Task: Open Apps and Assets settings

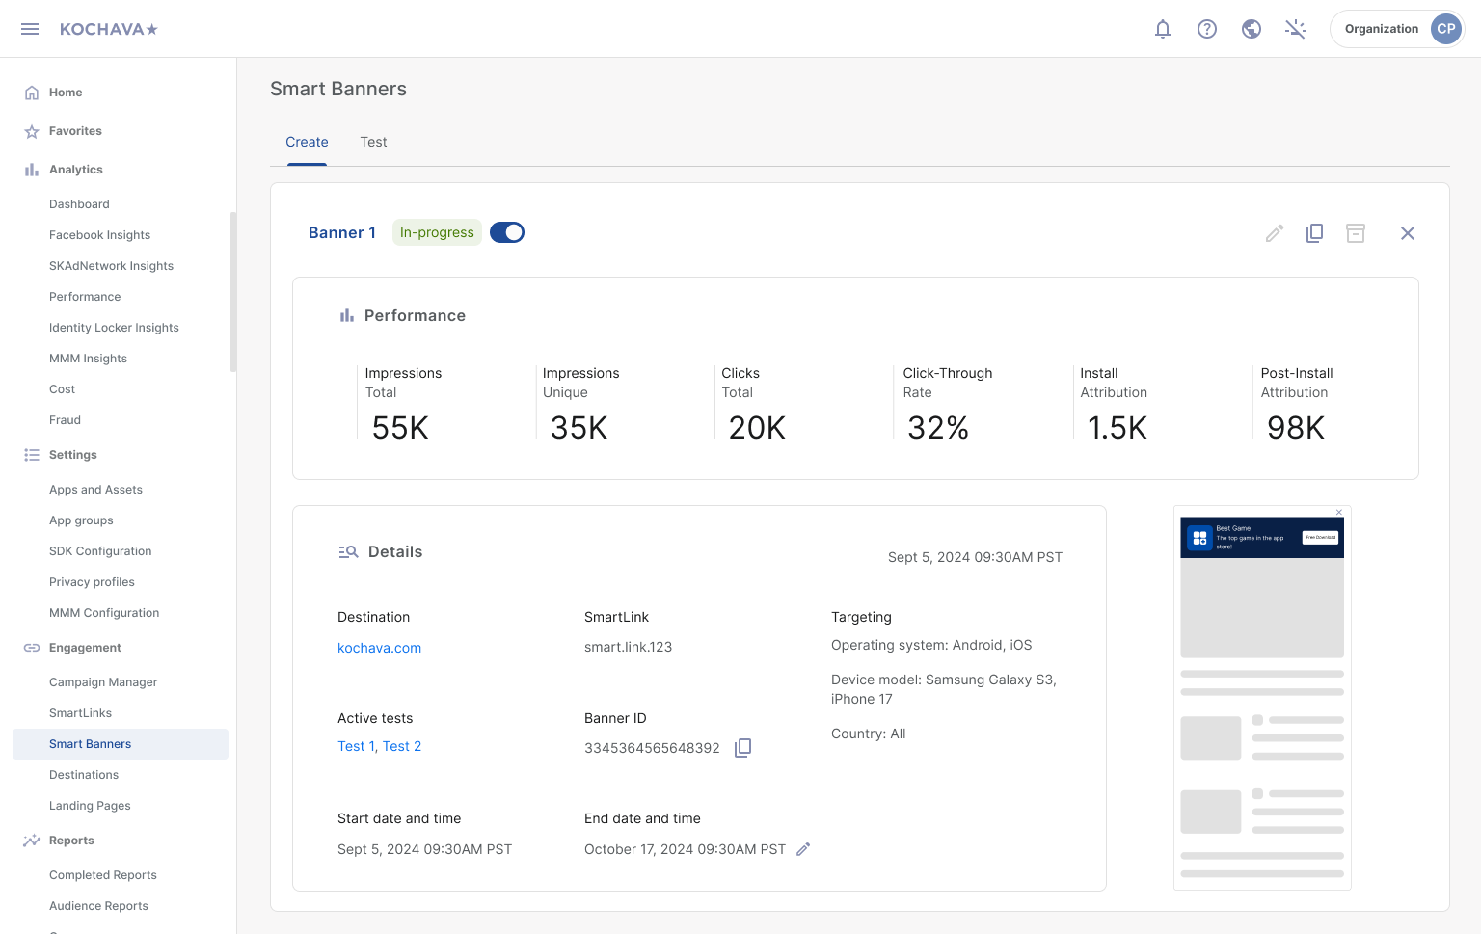Action: click(95, 490)
